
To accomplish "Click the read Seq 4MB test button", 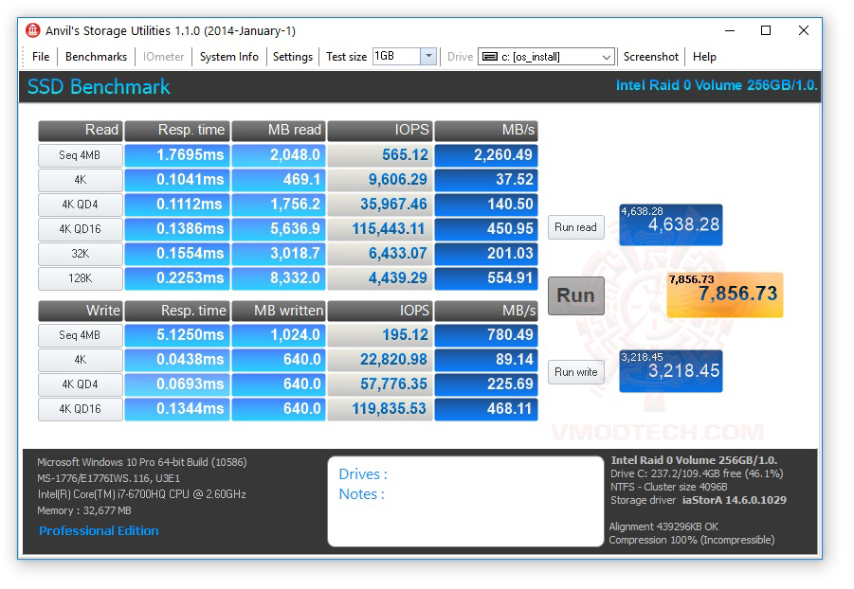I will pos(80,155).
